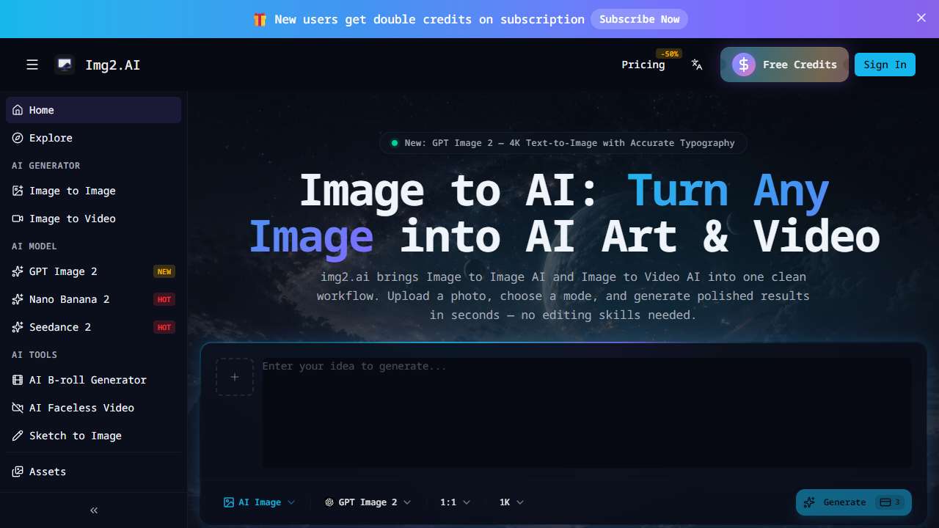
Task: Close the promotional banner
Action: 921,18
